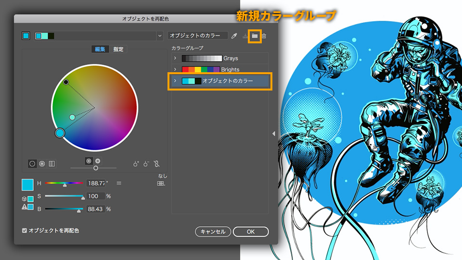Screen dimensions: 462x260
Task: Click the color group name field
Action: (x=197, y=36)
